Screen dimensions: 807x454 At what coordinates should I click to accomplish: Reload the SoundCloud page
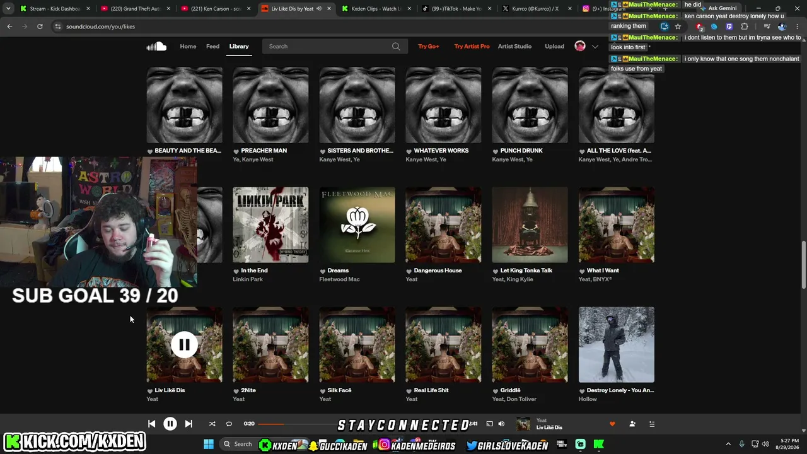pos(40,26)
